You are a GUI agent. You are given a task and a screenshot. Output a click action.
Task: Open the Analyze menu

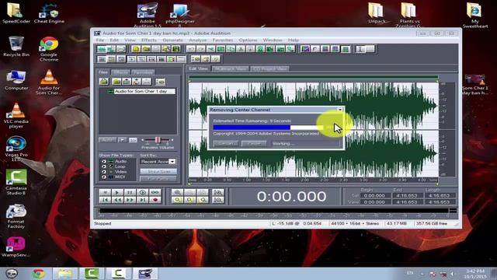198,40
